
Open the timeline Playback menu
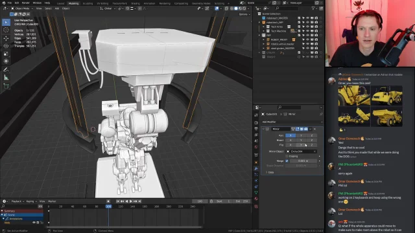pyautogui.click(x=17, y=201)
